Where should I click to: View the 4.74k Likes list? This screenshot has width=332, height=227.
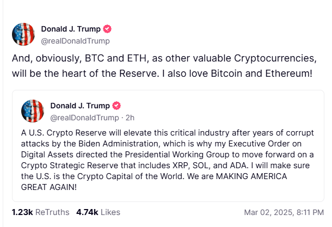point(98,212)
